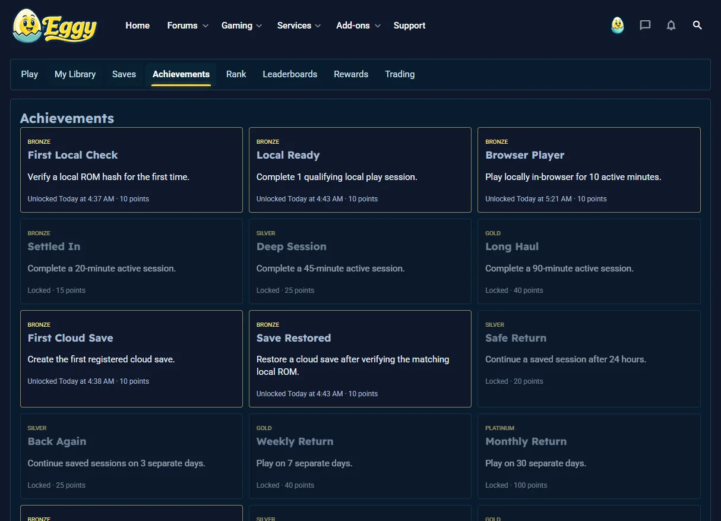Click the Achievements page heading
The height and width of the screenshot is (521, 721).
67,118
